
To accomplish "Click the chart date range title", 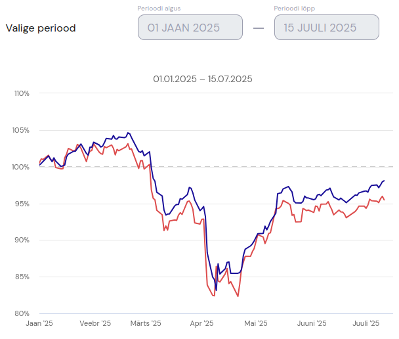I will [203, 79].
